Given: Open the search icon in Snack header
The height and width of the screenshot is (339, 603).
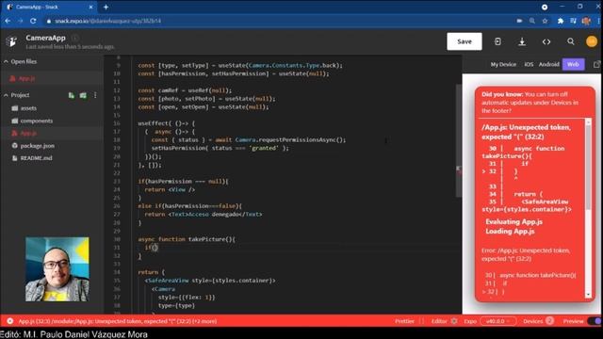Looking at the screenshot, I should 571,41.
